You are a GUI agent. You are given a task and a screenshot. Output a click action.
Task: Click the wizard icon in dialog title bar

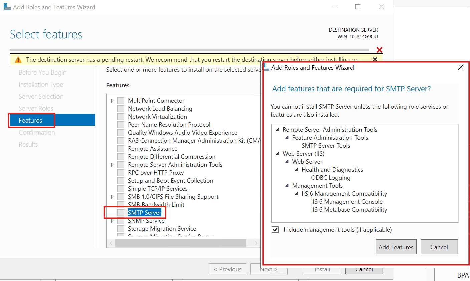[x=266, y=67]
